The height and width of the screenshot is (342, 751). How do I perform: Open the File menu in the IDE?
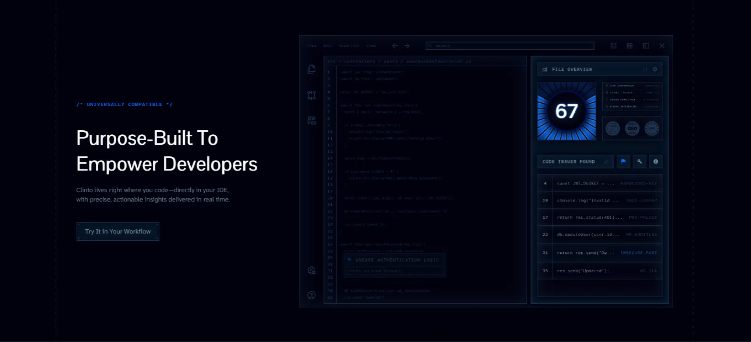pos(312,46)
